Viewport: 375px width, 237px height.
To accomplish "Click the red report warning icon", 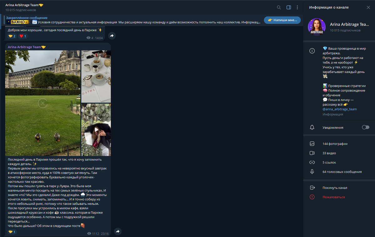I will click(x=312, y=197).
